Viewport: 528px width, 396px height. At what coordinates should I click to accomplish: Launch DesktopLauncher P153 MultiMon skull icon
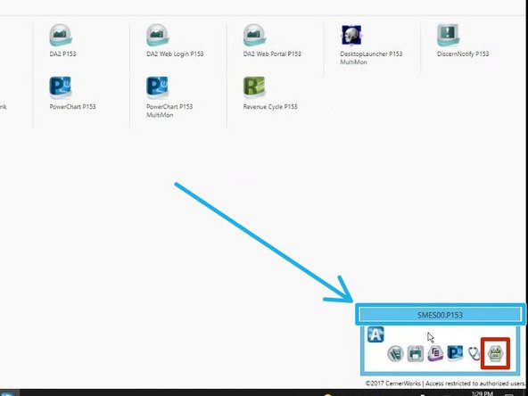[x=351, y=35]
